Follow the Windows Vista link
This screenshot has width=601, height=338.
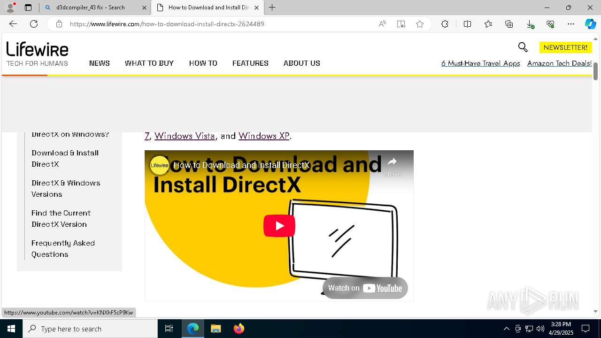[185, 136]
